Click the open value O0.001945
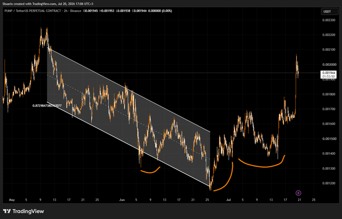This screenshot has height=219, width=342. coord(91,11)
